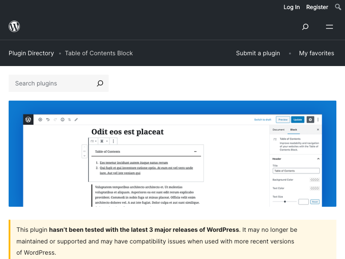345x259 pixels.
Task: Open the hamburger menu icon
Action: (329, 27)
